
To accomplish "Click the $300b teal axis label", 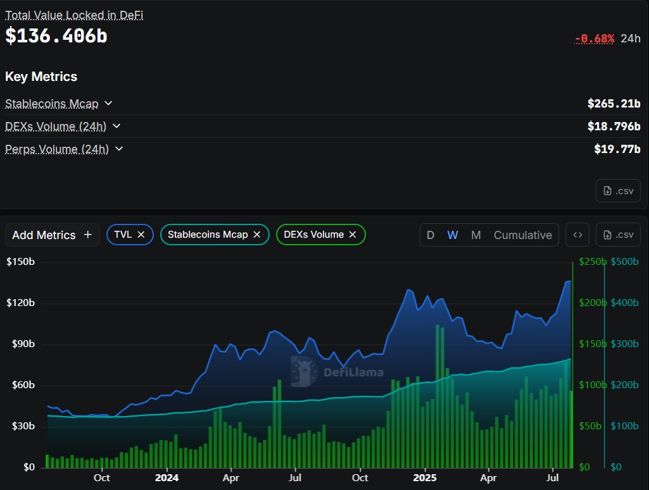I will (624, 344).
